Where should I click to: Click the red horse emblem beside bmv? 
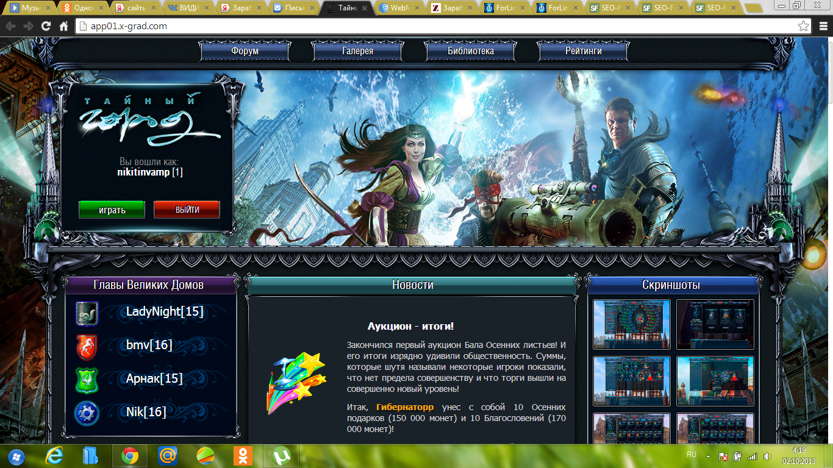(x=87, y=347)
